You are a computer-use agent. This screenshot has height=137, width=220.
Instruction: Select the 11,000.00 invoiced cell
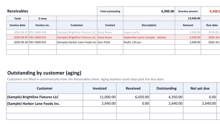[x=100, y=97]
